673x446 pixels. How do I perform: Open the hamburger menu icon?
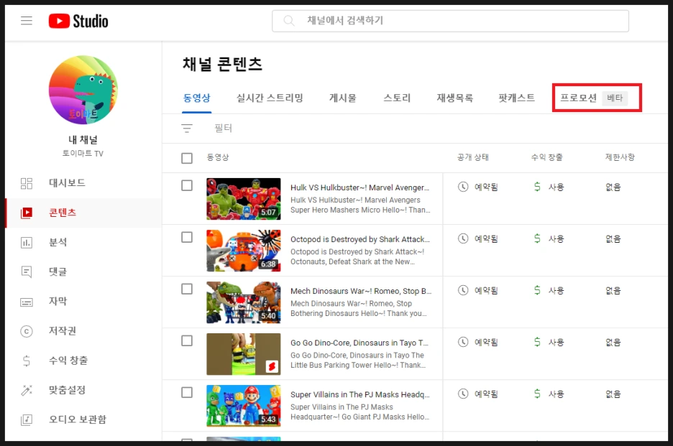(27, 21)
